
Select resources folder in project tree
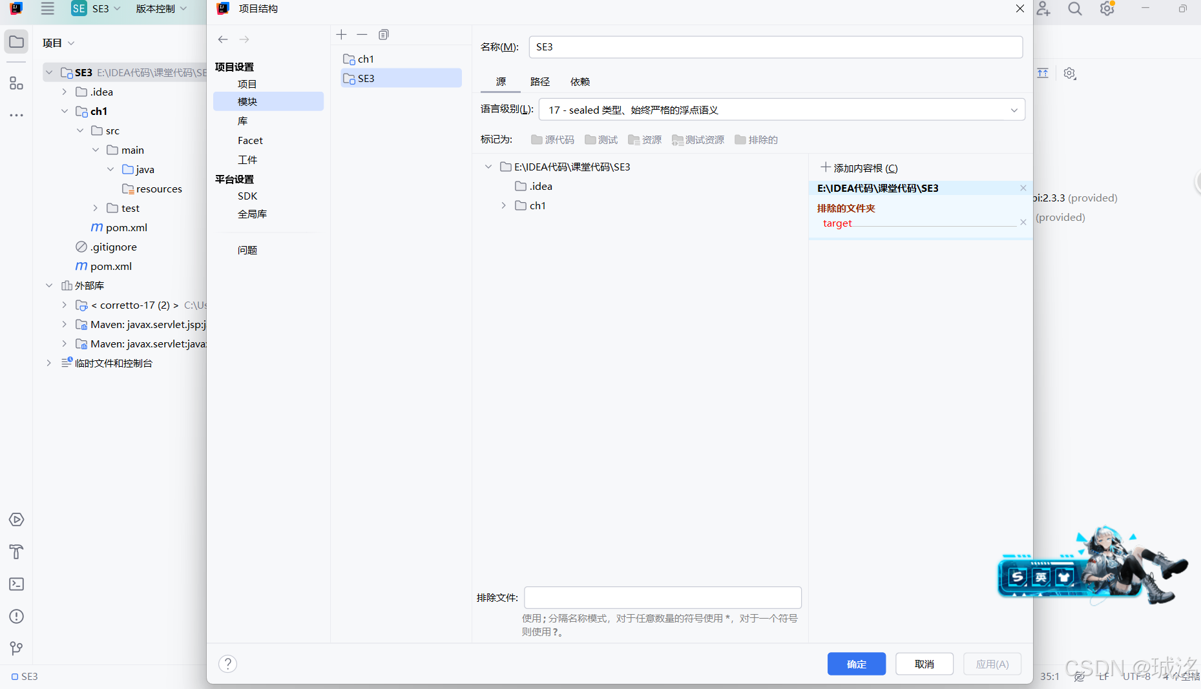coord(152,189)
